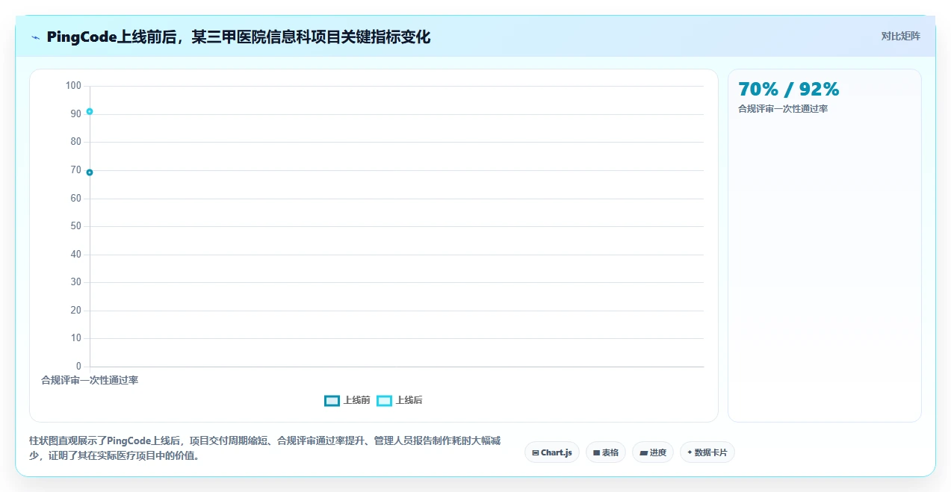The image size is (951, 492).
Task: Click the 进度 tag pill
Action: tap(653, 452)
